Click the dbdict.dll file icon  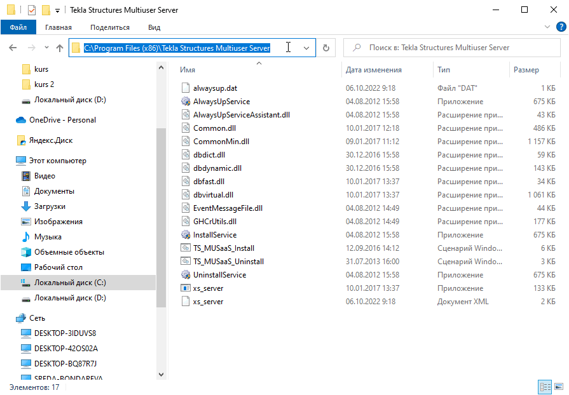pos(186,155)
